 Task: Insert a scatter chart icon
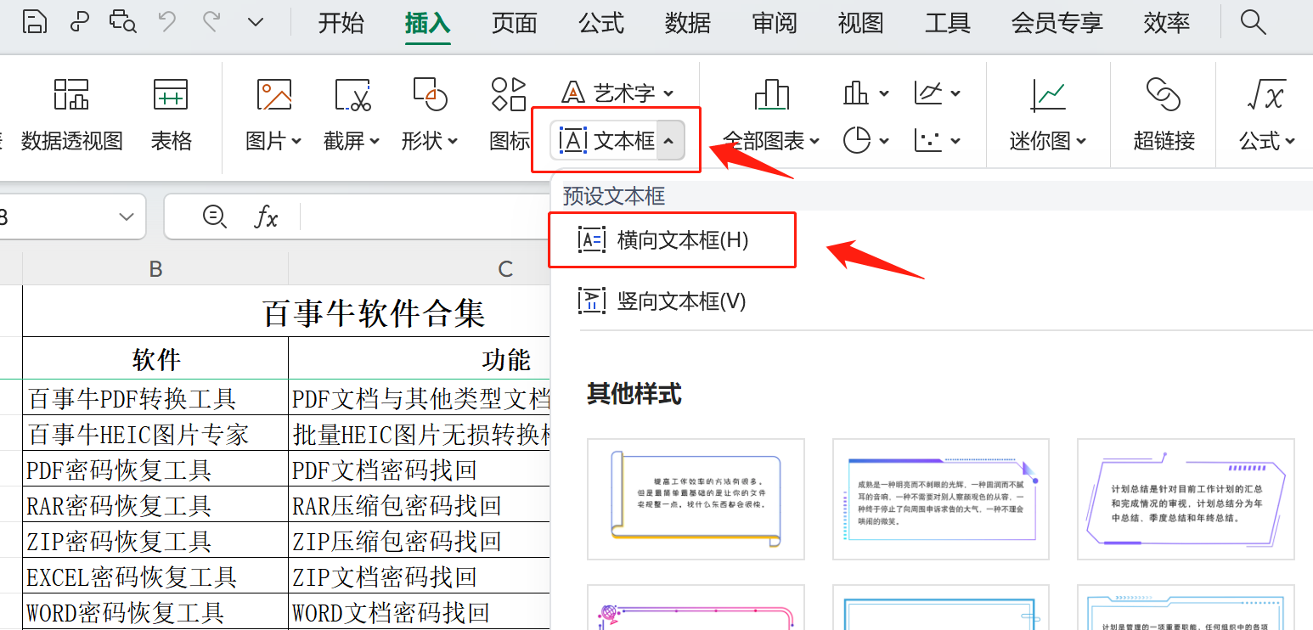point(928,140)
